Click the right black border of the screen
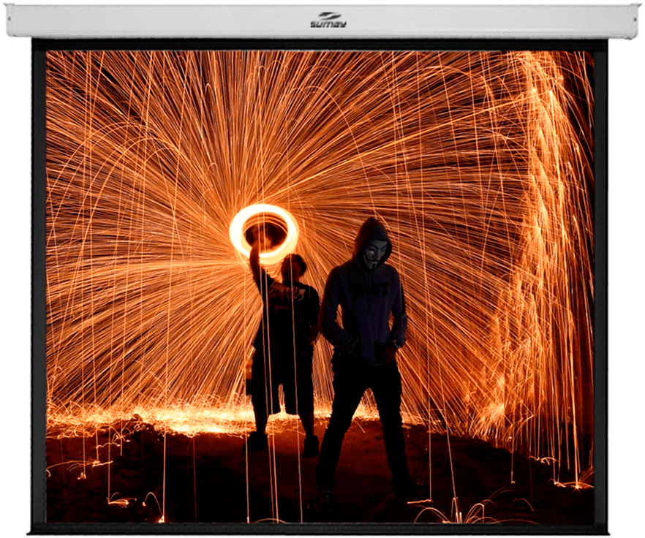This screenshot has height=538, width=645. click(601, 292)
